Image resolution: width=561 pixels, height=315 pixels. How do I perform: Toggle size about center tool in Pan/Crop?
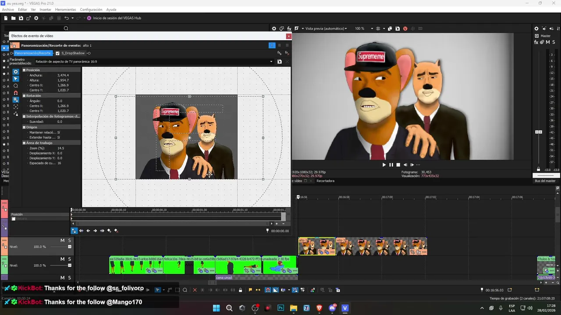(15, 107)
